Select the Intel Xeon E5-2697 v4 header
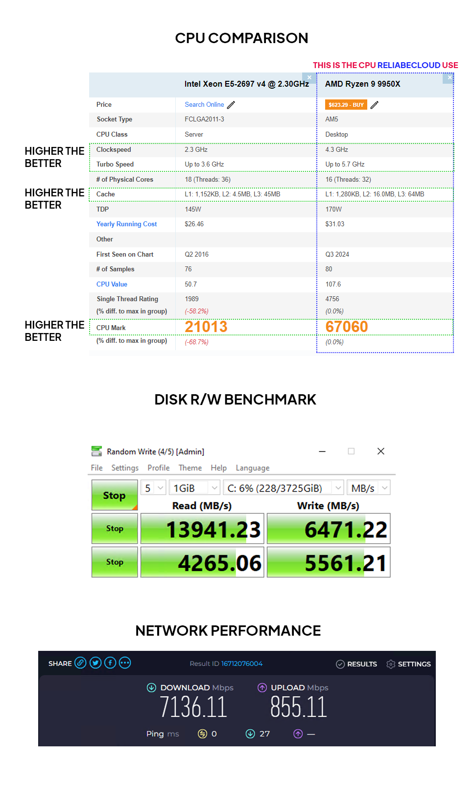This screenshot has height=787, width=474. pos(246,84)
